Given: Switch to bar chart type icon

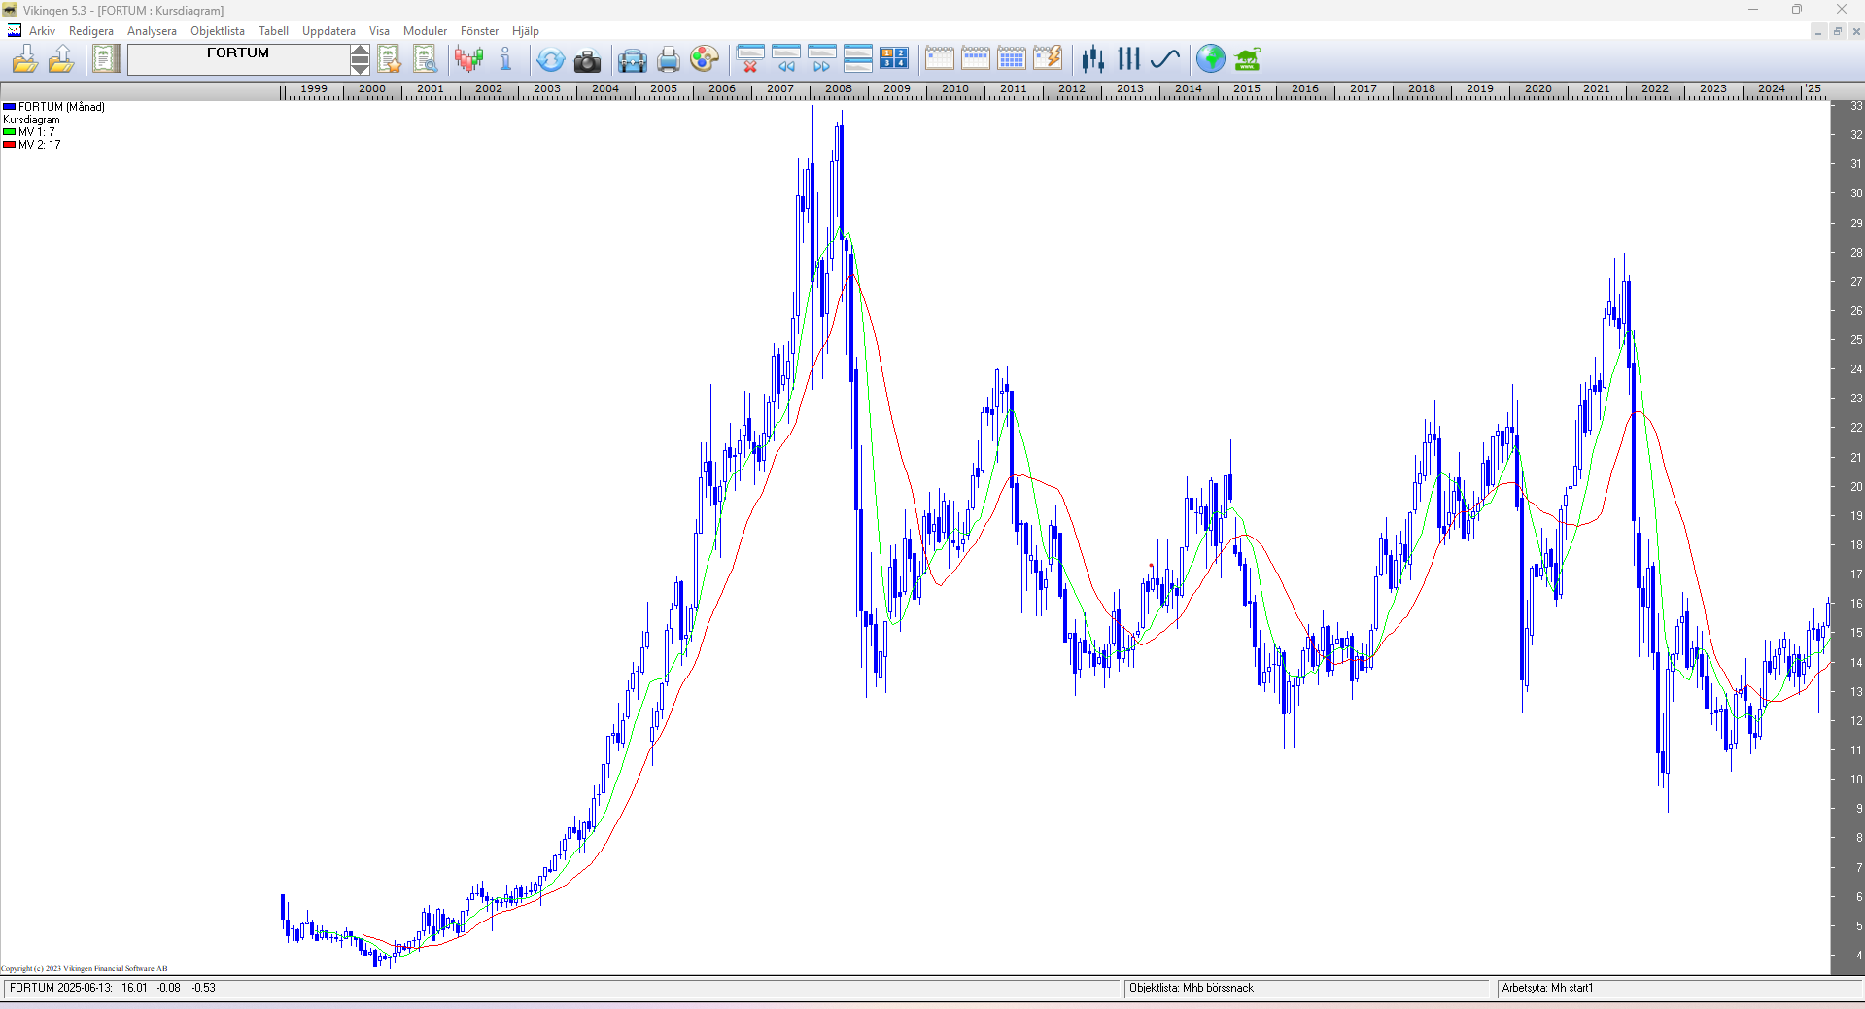Looking at the screenshot, I should coord(1129,59).
